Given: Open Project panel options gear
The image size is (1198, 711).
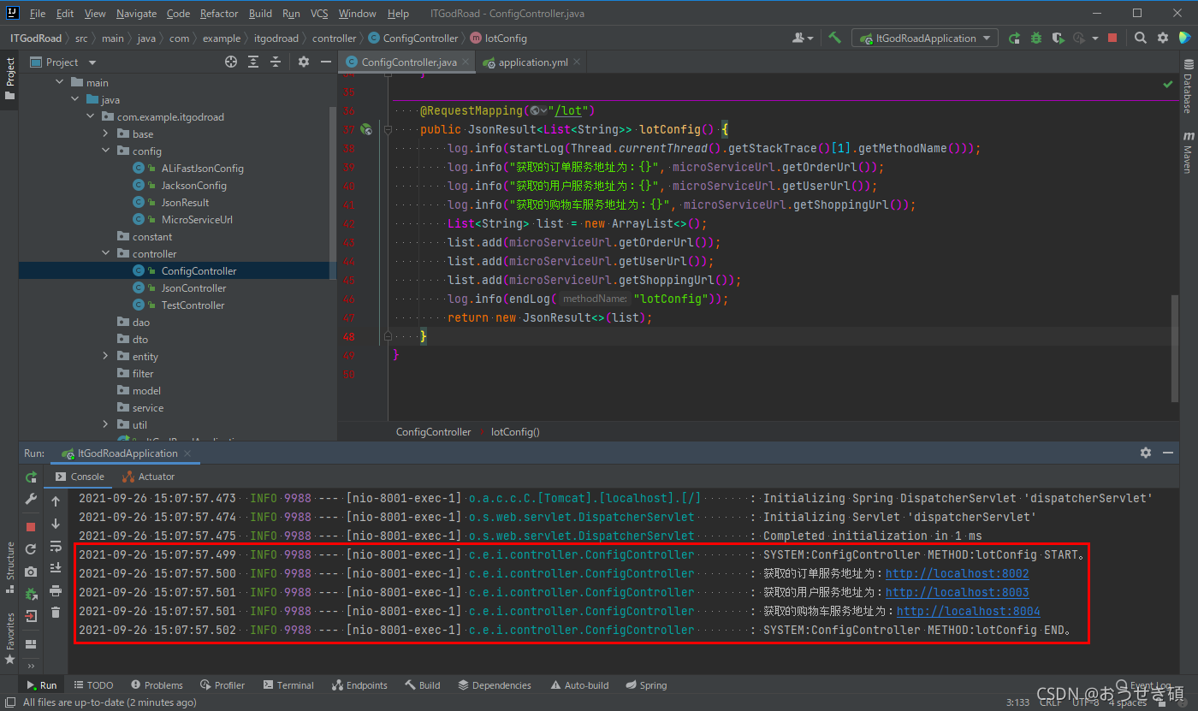Looking at the screenshot, I should pyautogui.click(x=304, y=62).
